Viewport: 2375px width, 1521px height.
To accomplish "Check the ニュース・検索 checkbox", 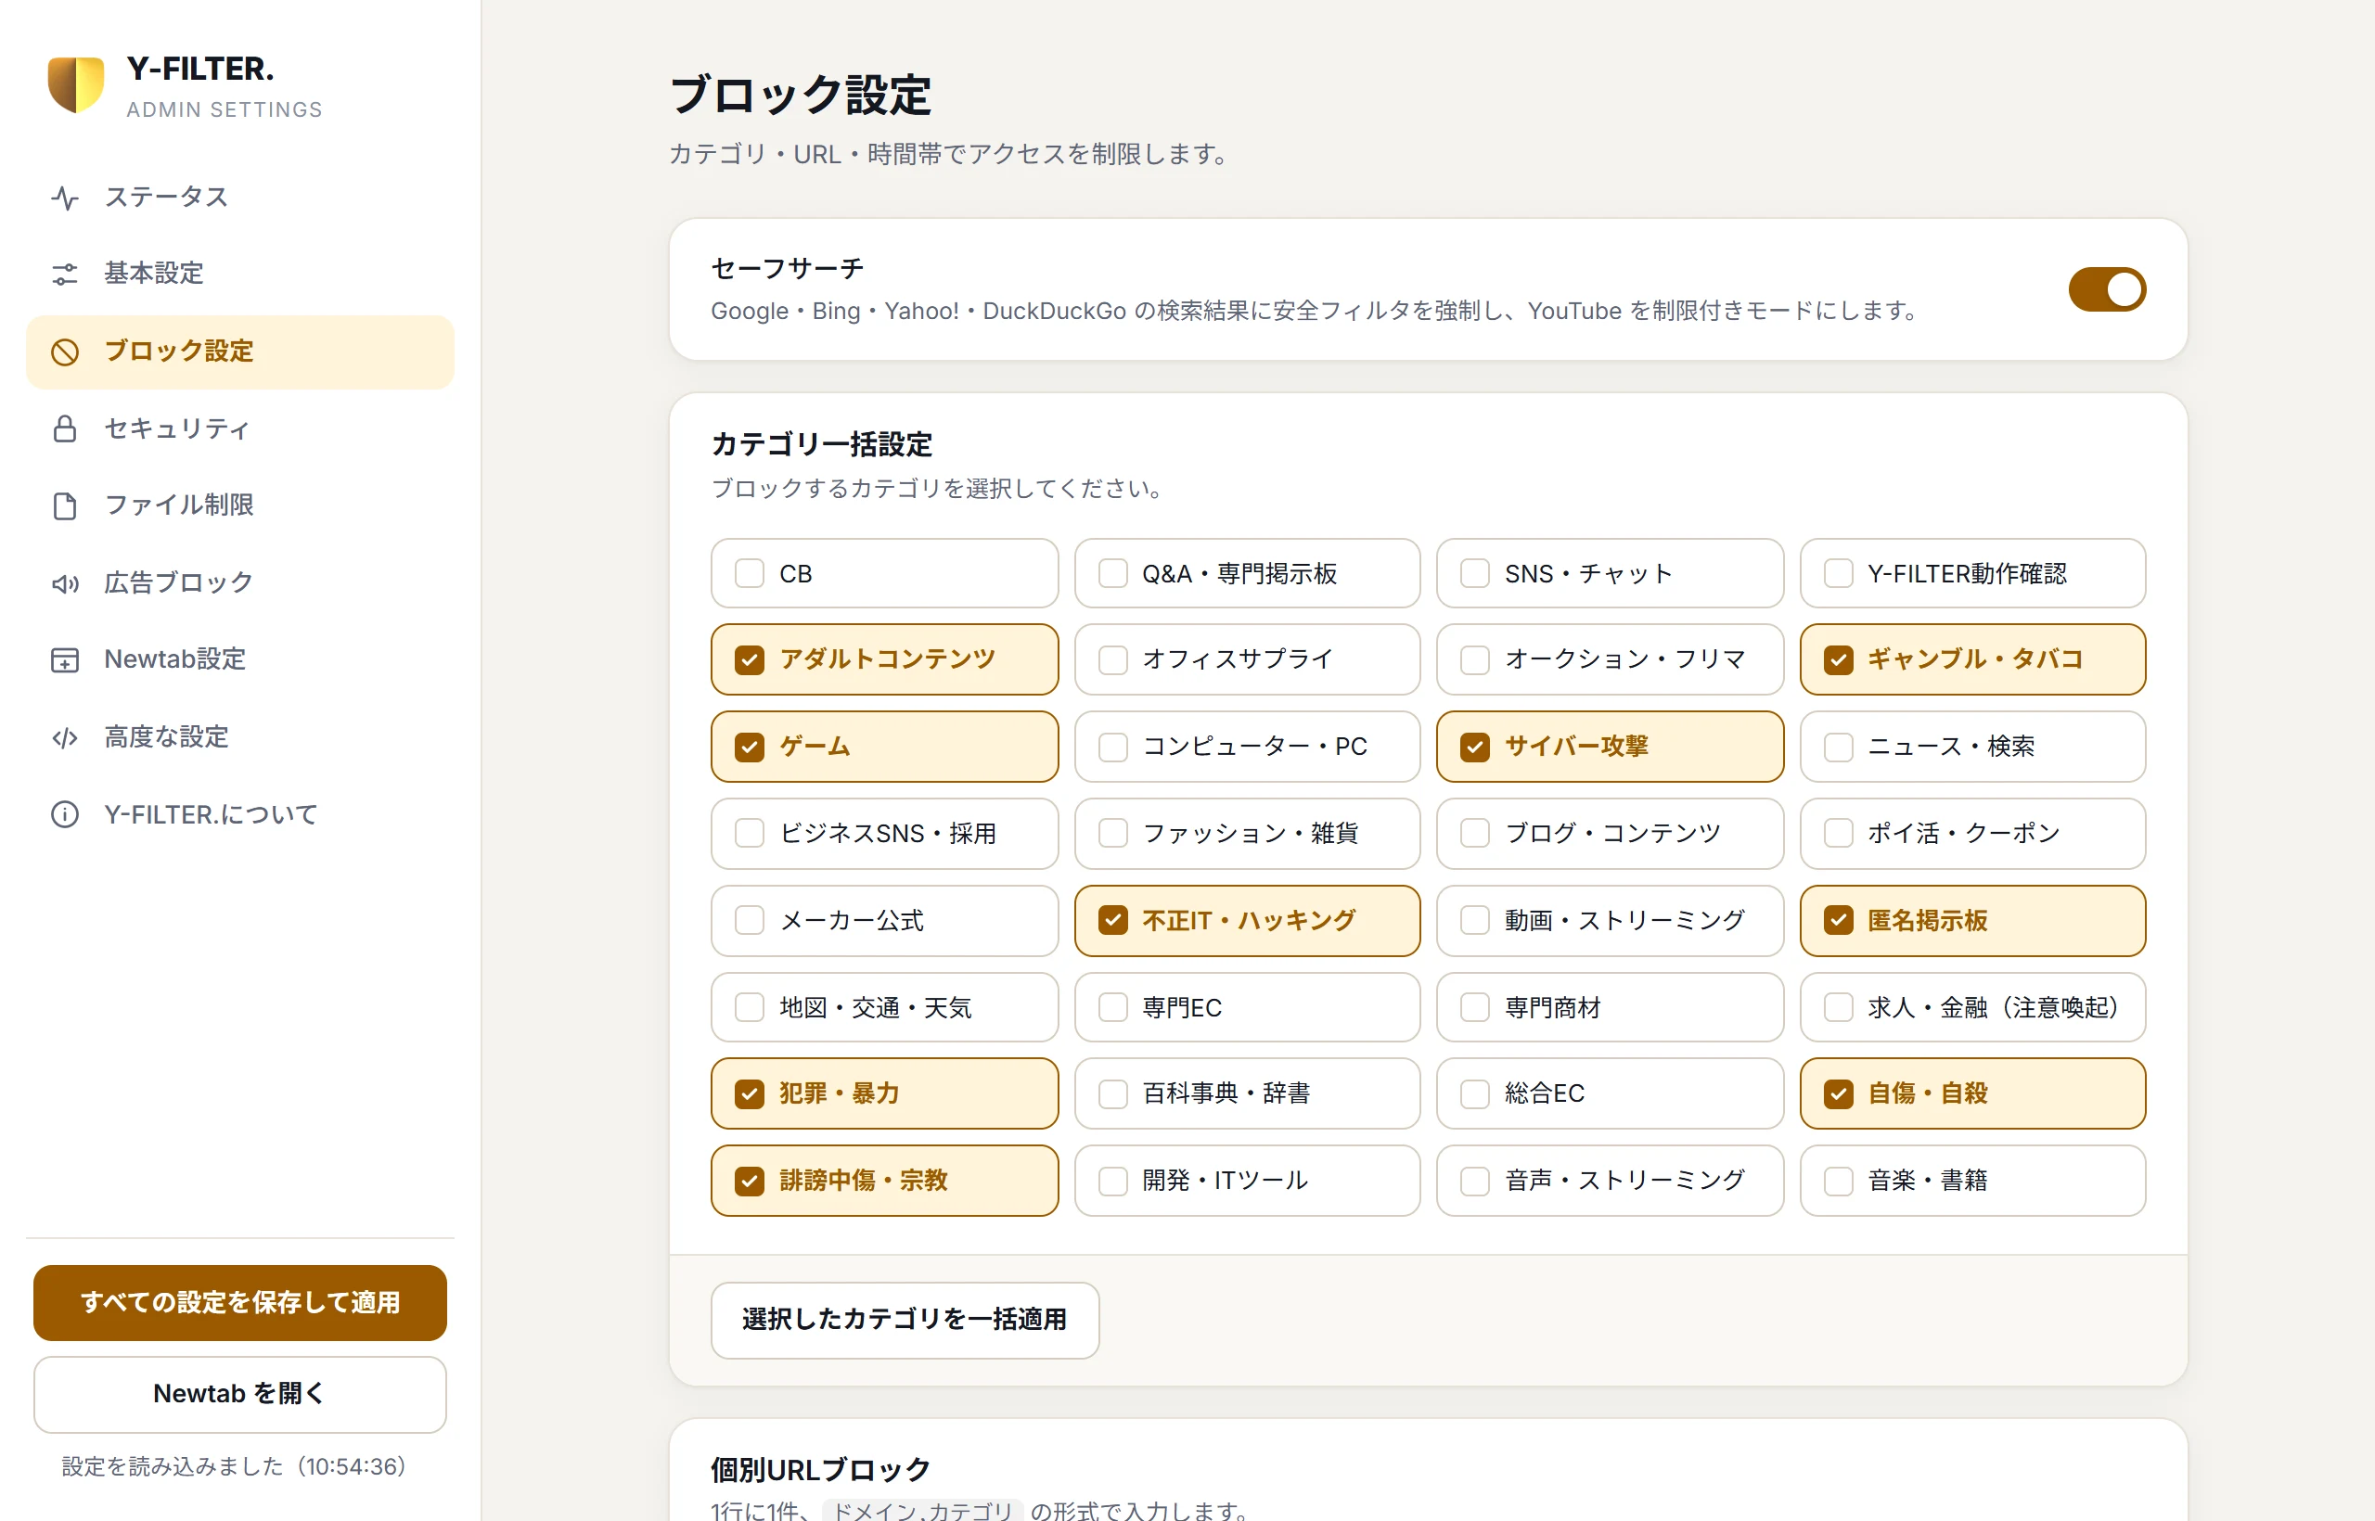I will point(1839,747).
